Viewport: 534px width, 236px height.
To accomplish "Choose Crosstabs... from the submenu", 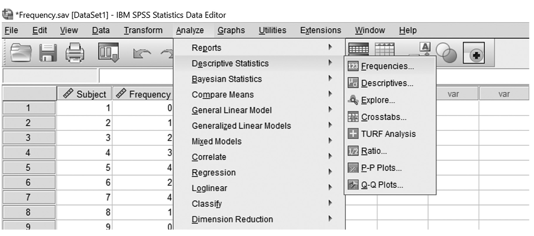I will [390, 117].
